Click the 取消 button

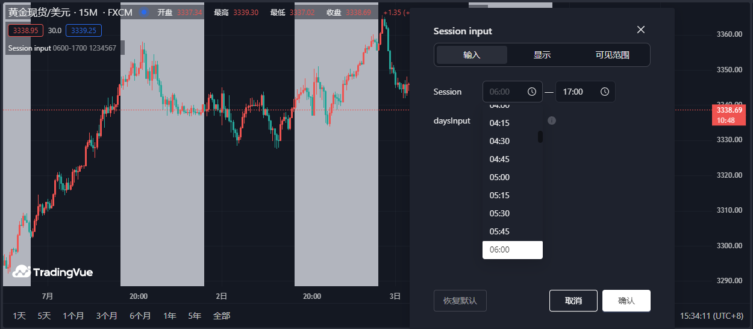coord(573,301)
